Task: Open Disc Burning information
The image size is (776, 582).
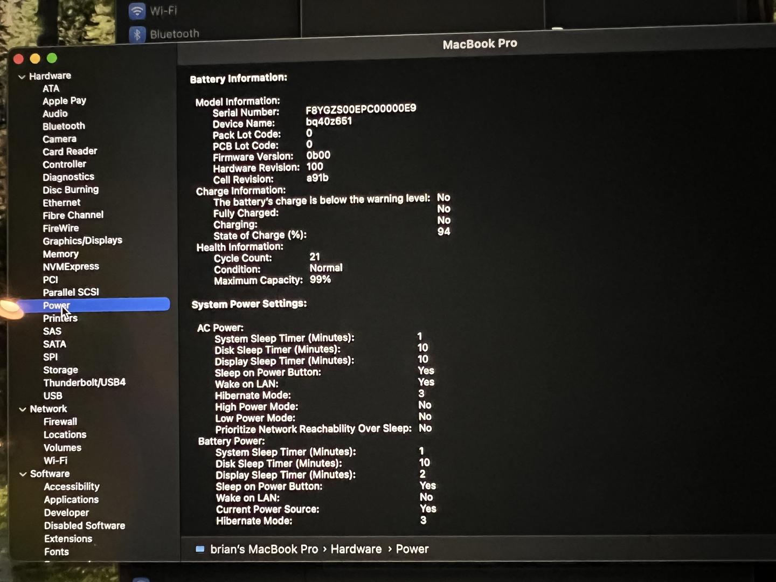Action: point(71,190)
